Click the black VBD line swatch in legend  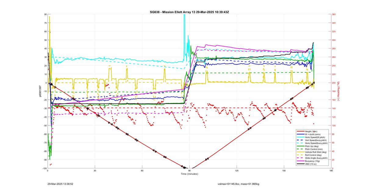pyautogui.click(x=300, y=164)
